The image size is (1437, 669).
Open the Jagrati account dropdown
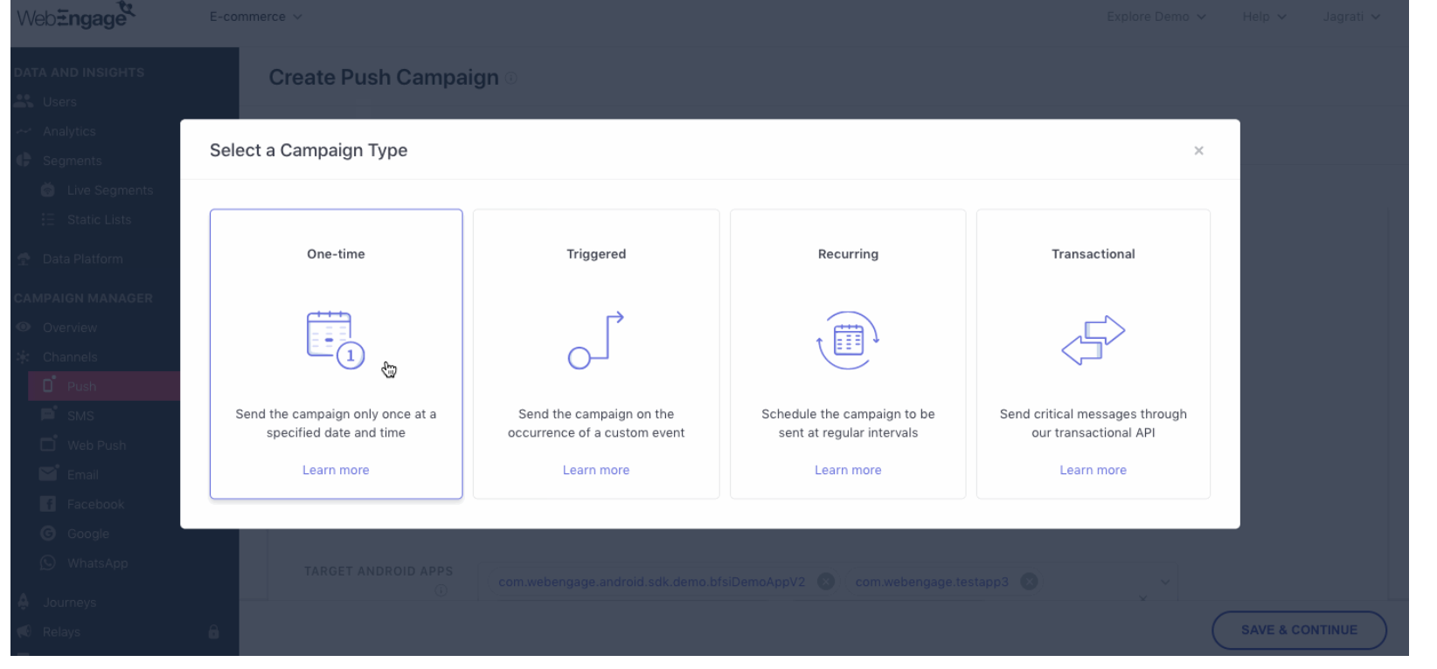coord(1350,17)
